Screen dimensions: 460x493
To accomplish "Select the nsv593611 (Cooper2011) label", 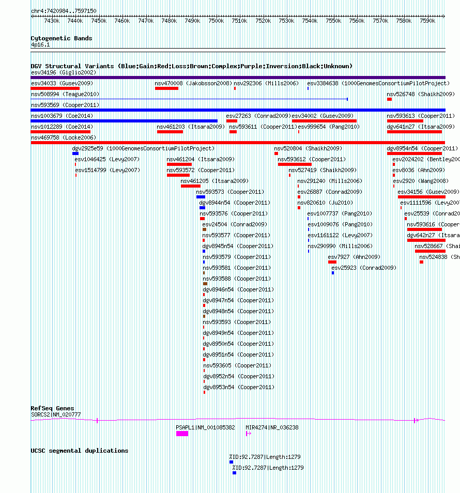I will (263, 127).
